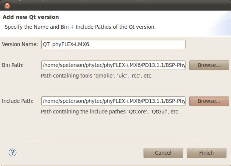The width and height of the screenshot is (231, 166).
Task: Click the hint text mentioning 'qmake', 'uic', 'rcc'
Action: 97,76
